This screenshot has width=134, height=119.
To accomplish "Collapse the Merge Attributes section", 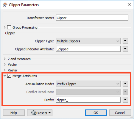I will pyautogui.click(x=4, y=76).
